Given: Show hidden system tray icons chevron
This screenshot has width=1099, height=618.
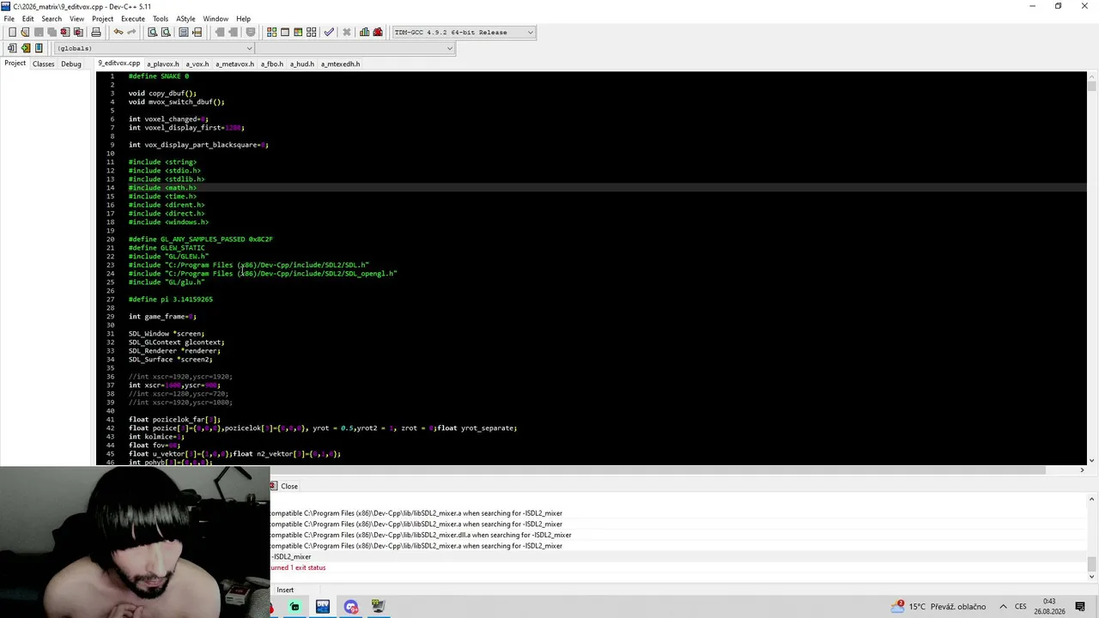Looking at the screenshot, I should coord(1003,607).
